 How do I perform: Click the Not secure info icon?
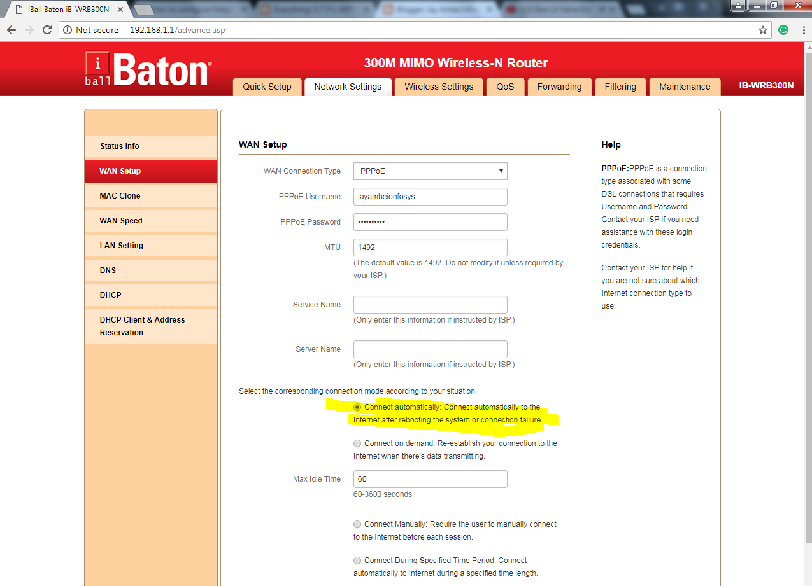pos(68,29)
